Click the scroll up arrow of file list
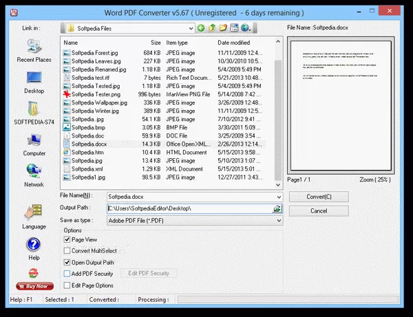Image resolution: width=413 pixels, height=317 pixels. click(278, 41)
